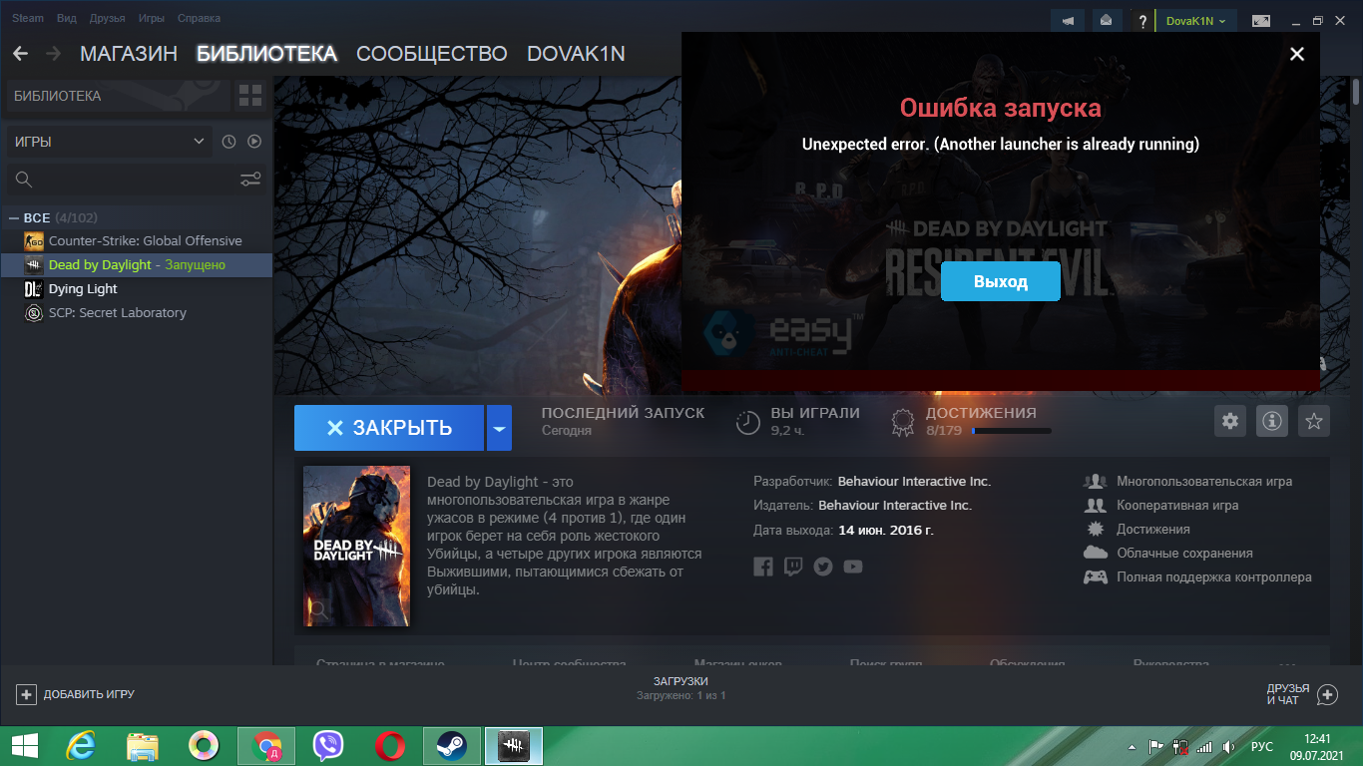Viewport: 1363px width, 766px height.
Task: Click Облачные сохранения feature tag
Action: coord(1184,553)
